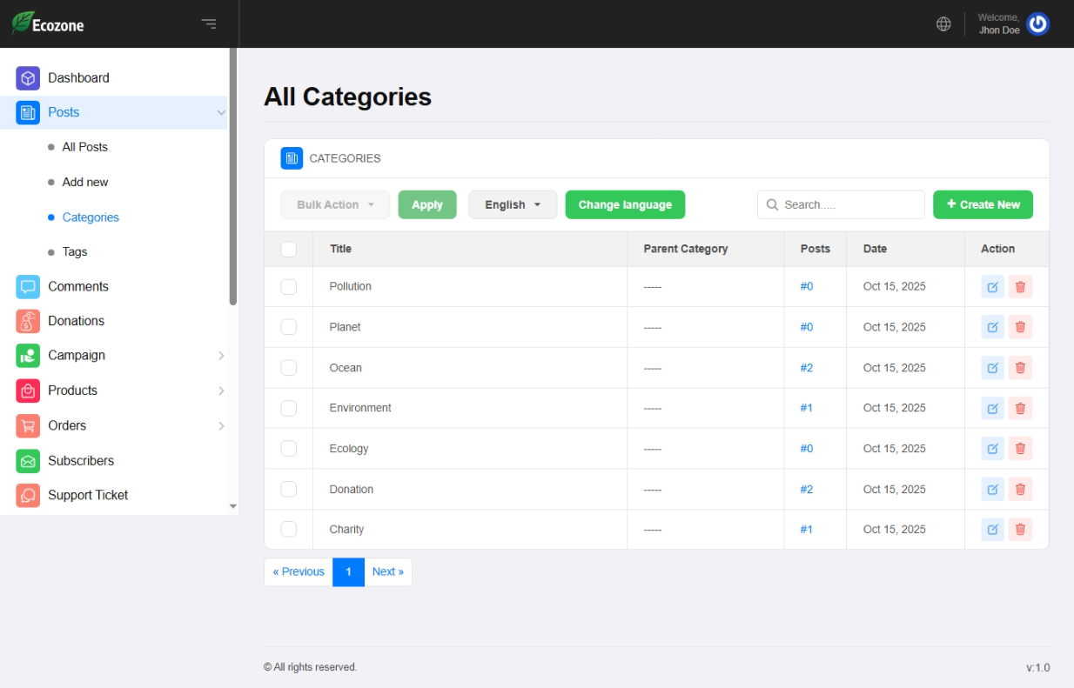The height and width of the screenshot is (688, 1074).
Task: Click the Subscribers envelope icon
Action: 28,461
